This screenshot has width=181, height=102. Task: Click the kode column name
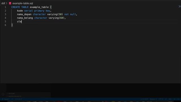point(20,11)
